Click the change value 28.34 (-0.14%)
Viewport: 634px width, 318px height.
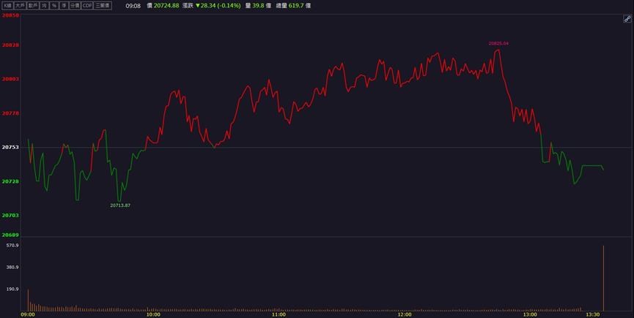coord(221,6)
